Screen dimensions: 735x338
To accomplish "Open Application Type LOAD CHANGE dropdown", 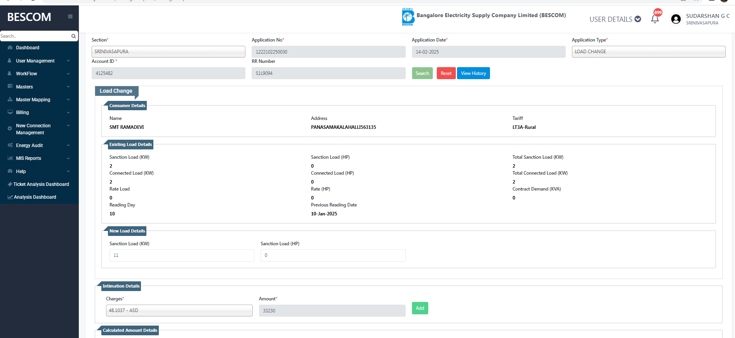I will (648, 52).
